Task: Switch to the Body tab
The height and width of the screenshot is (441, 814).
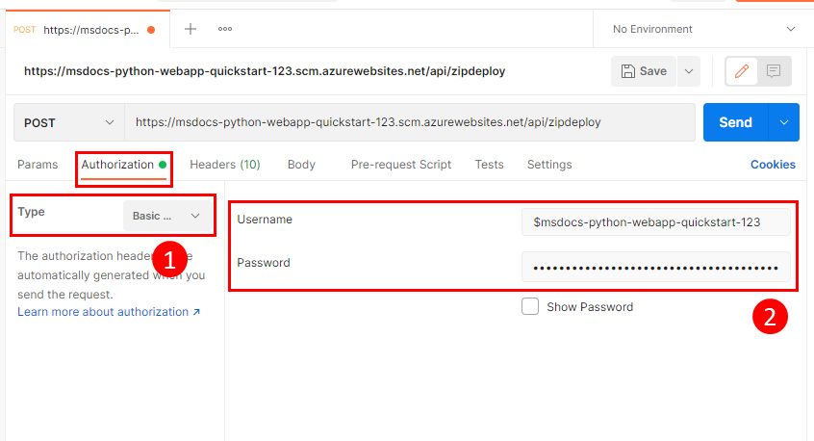Action: [301, 165]
